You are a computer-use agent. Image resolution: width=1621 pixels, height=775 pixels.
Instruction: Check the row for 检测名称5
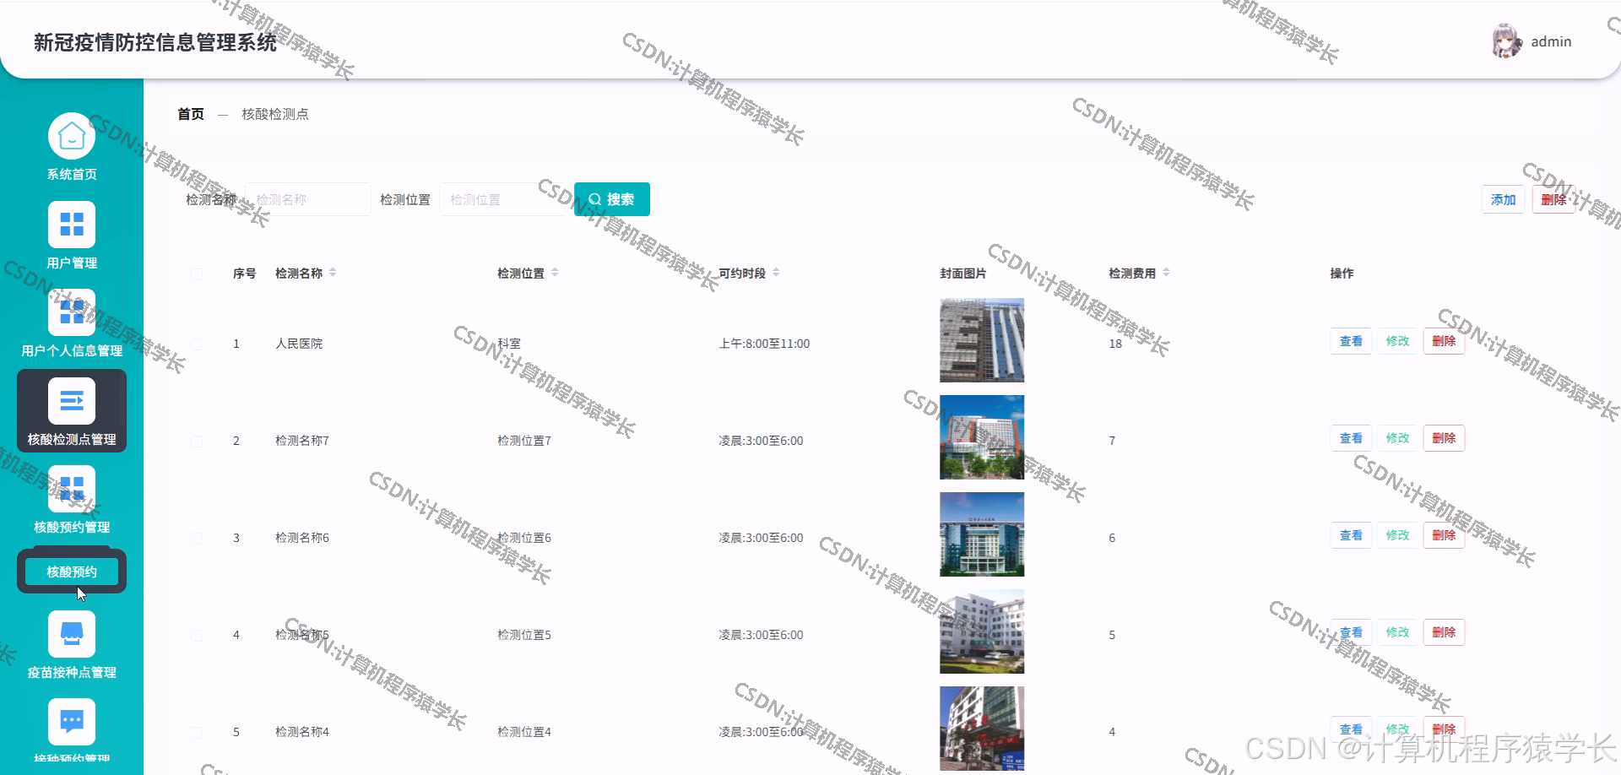pyautogui.click(x=197, y=635)
